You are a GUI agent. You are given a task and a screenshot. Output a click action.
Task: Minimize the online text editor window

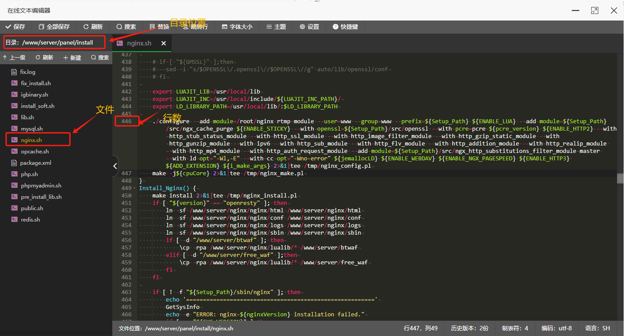point(575,10)
